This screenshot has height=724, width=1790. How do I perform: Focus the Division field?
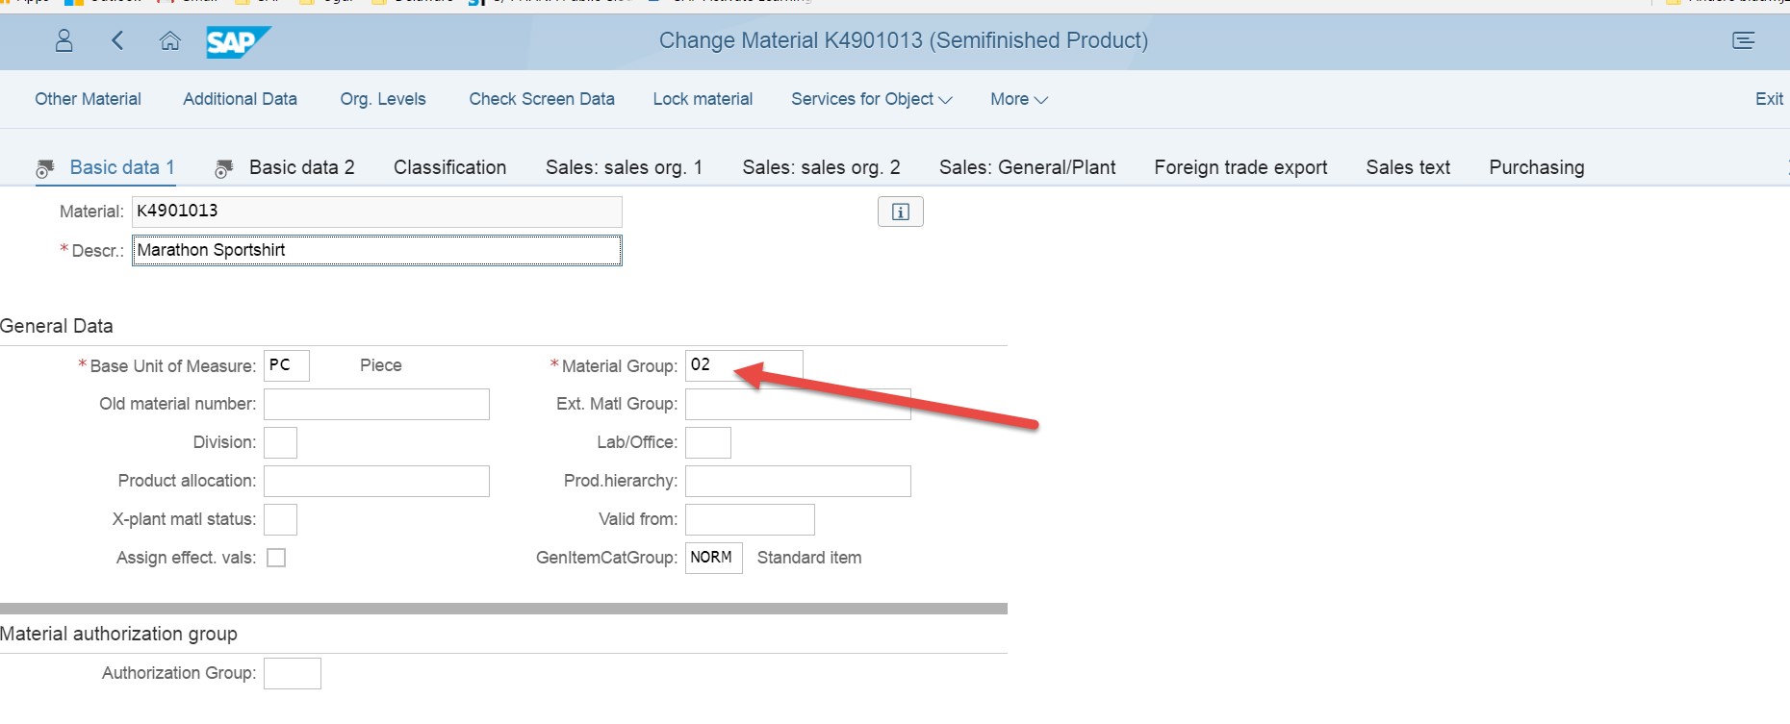(x=280, y=442)
